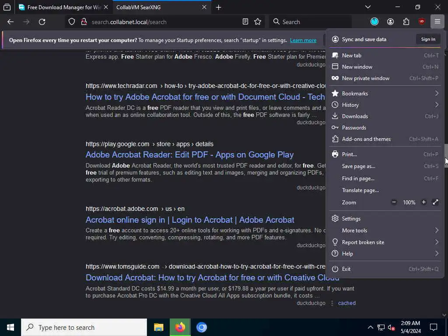This screenshot has height=336, width=448.
Task: Toggle Reader View icon in address bar
Action: coord(245,22)
